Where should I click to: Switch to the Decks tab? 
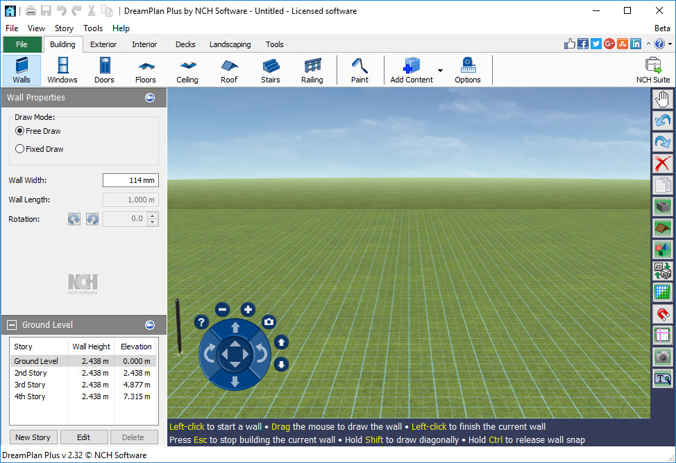pyautogui.click(x=185, y=44)
